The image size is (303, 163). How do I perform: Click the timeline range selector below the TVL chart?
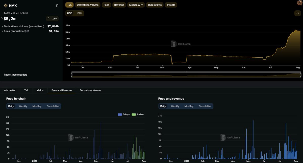coord(186,74)
